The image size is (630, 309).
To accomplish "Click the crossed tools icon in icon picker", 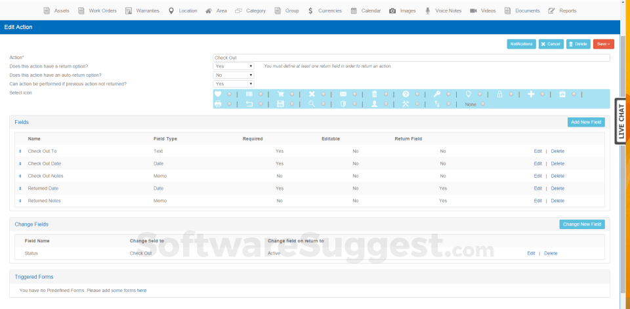I will tap(406, 104).
